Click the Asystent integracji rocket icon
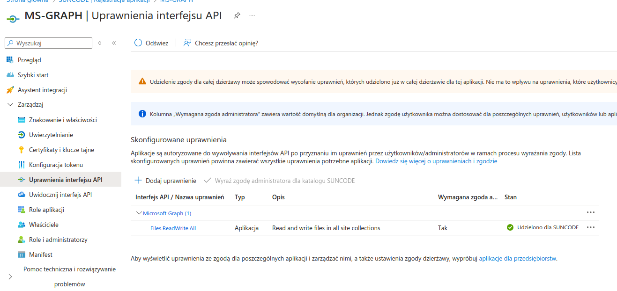 point(10,90)
